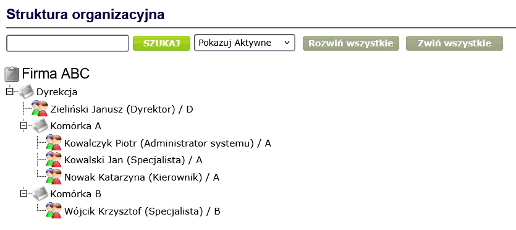Select Kowalczyk Piotr (Administrator systemu) entry
Screen dimensions: 516x230
[x=168, y=143]
